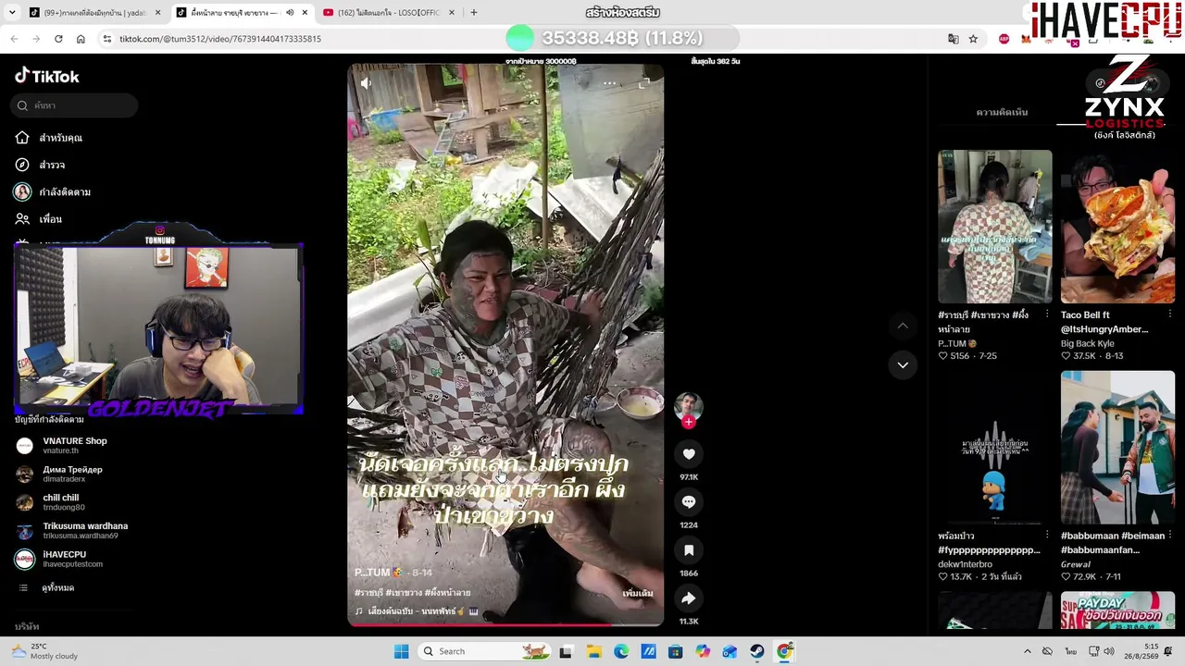Bookmark the video to favorites
Image resolution: width=1185 pixels, height=666 pixels.
689,550
